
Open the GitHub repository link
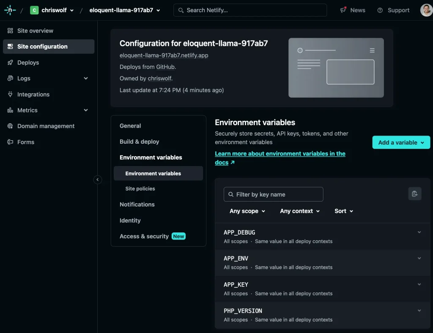point(165,67)
